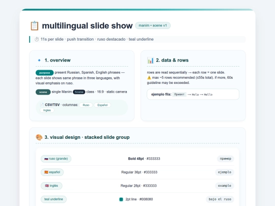Click the example sample chip
Viewport: 275px width, 206px height.
[225, 186]
